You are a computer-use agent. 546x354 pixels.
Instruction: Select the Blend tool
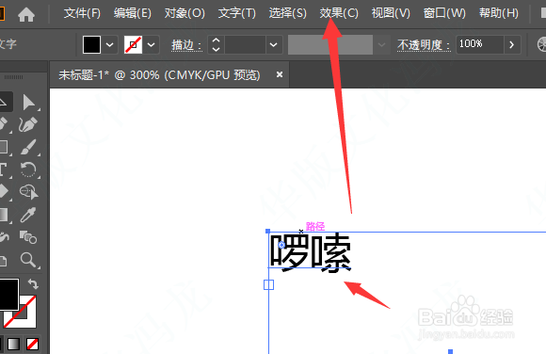(28, 237)
